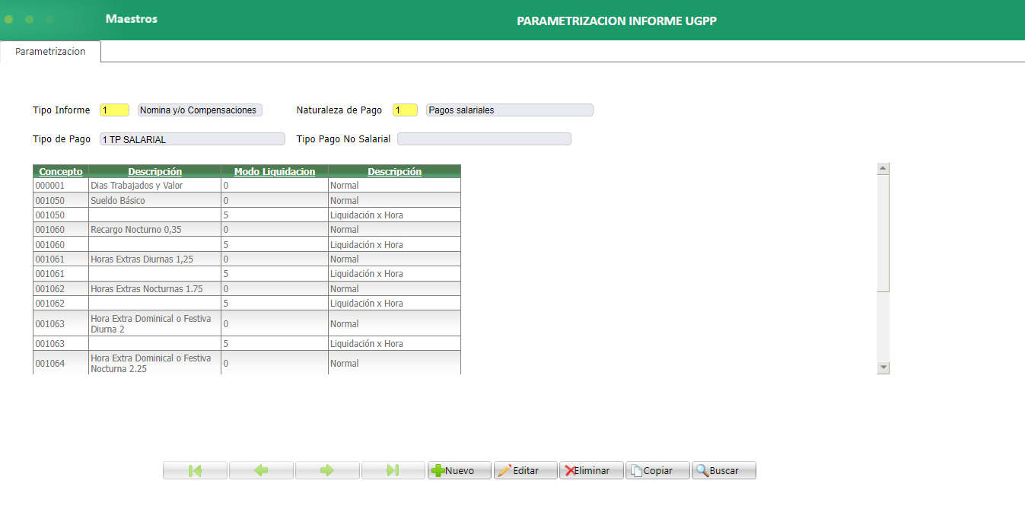The image size is (1025, 506).
Task: Click the vertical scrollbar thumb
Action: 883,233
